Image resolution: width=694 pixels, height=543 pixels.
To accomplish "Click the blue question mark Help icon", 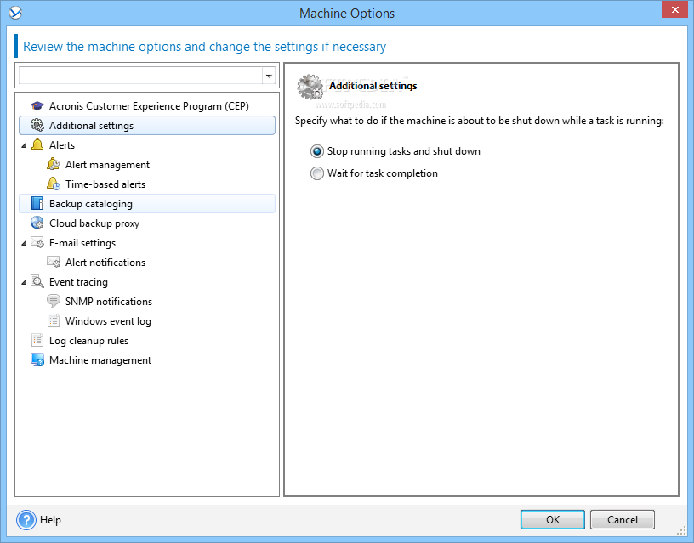I will [26, 519].
